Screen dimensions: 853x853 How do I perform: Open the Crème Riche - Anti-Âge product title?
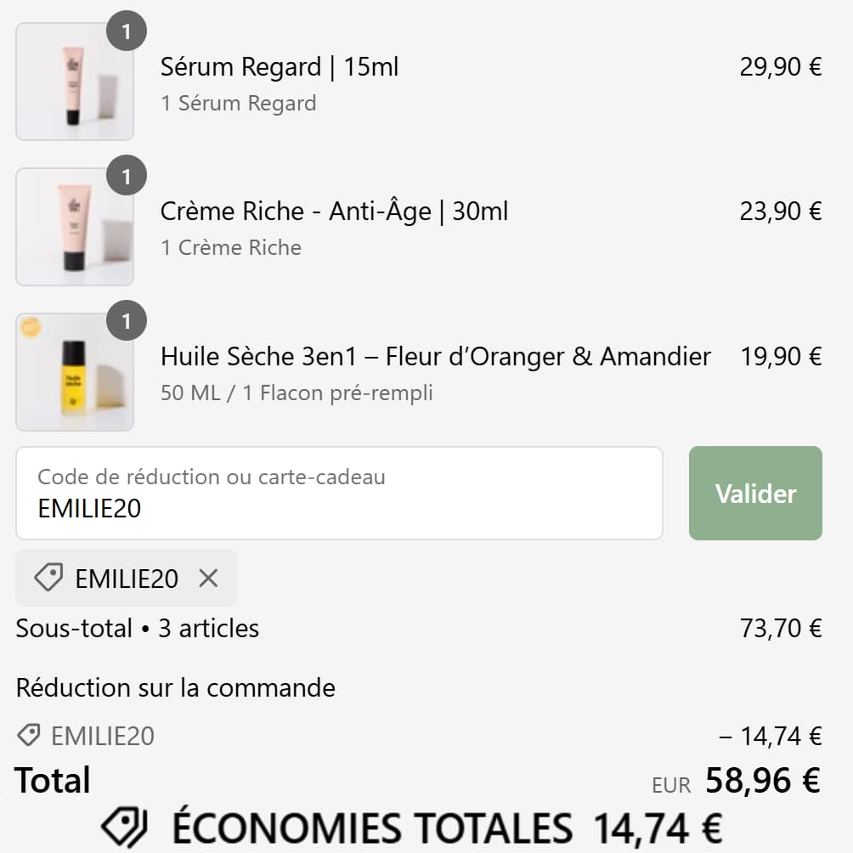(334, 212)
